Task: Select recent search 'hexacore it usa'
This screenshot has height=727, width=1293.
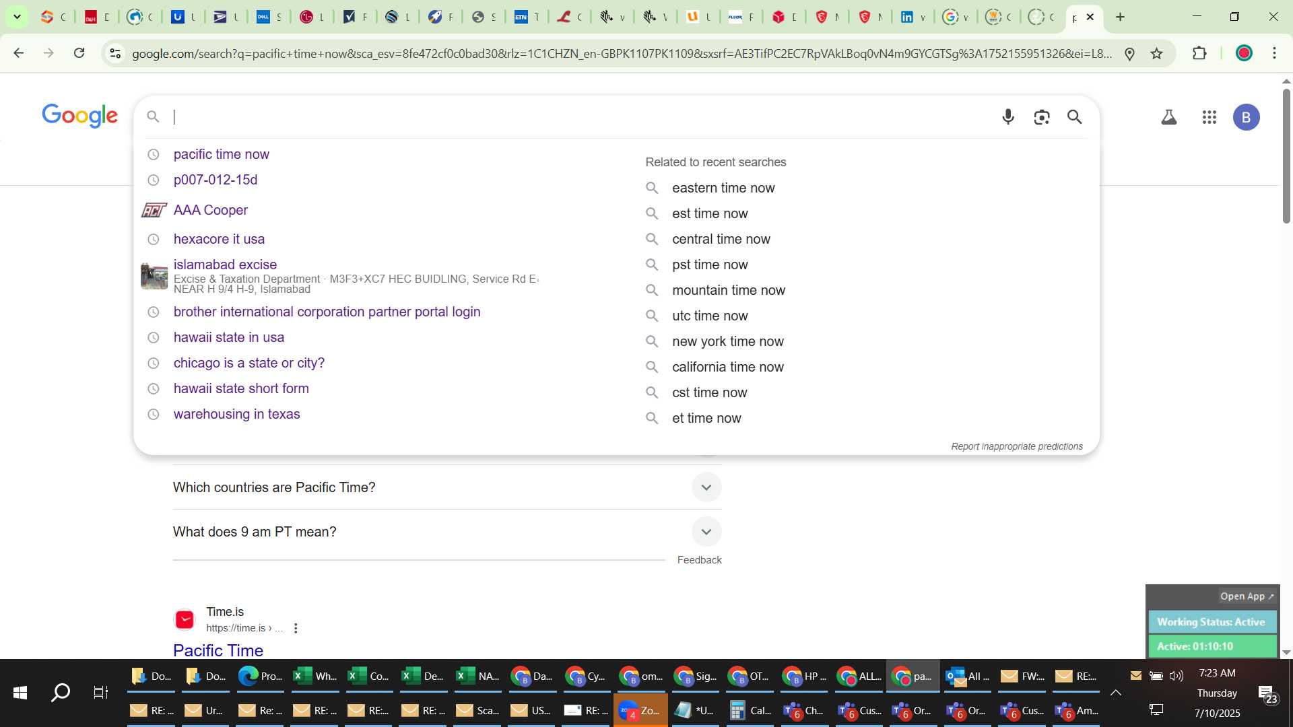Action: coord(219,239)
